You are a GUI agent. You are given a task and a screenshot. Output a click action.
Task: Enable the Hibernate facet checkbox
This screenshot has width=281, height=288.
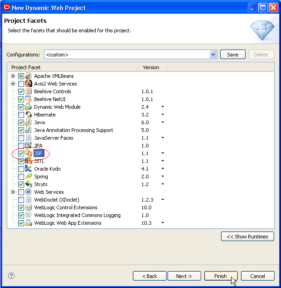tap(21, 115)
